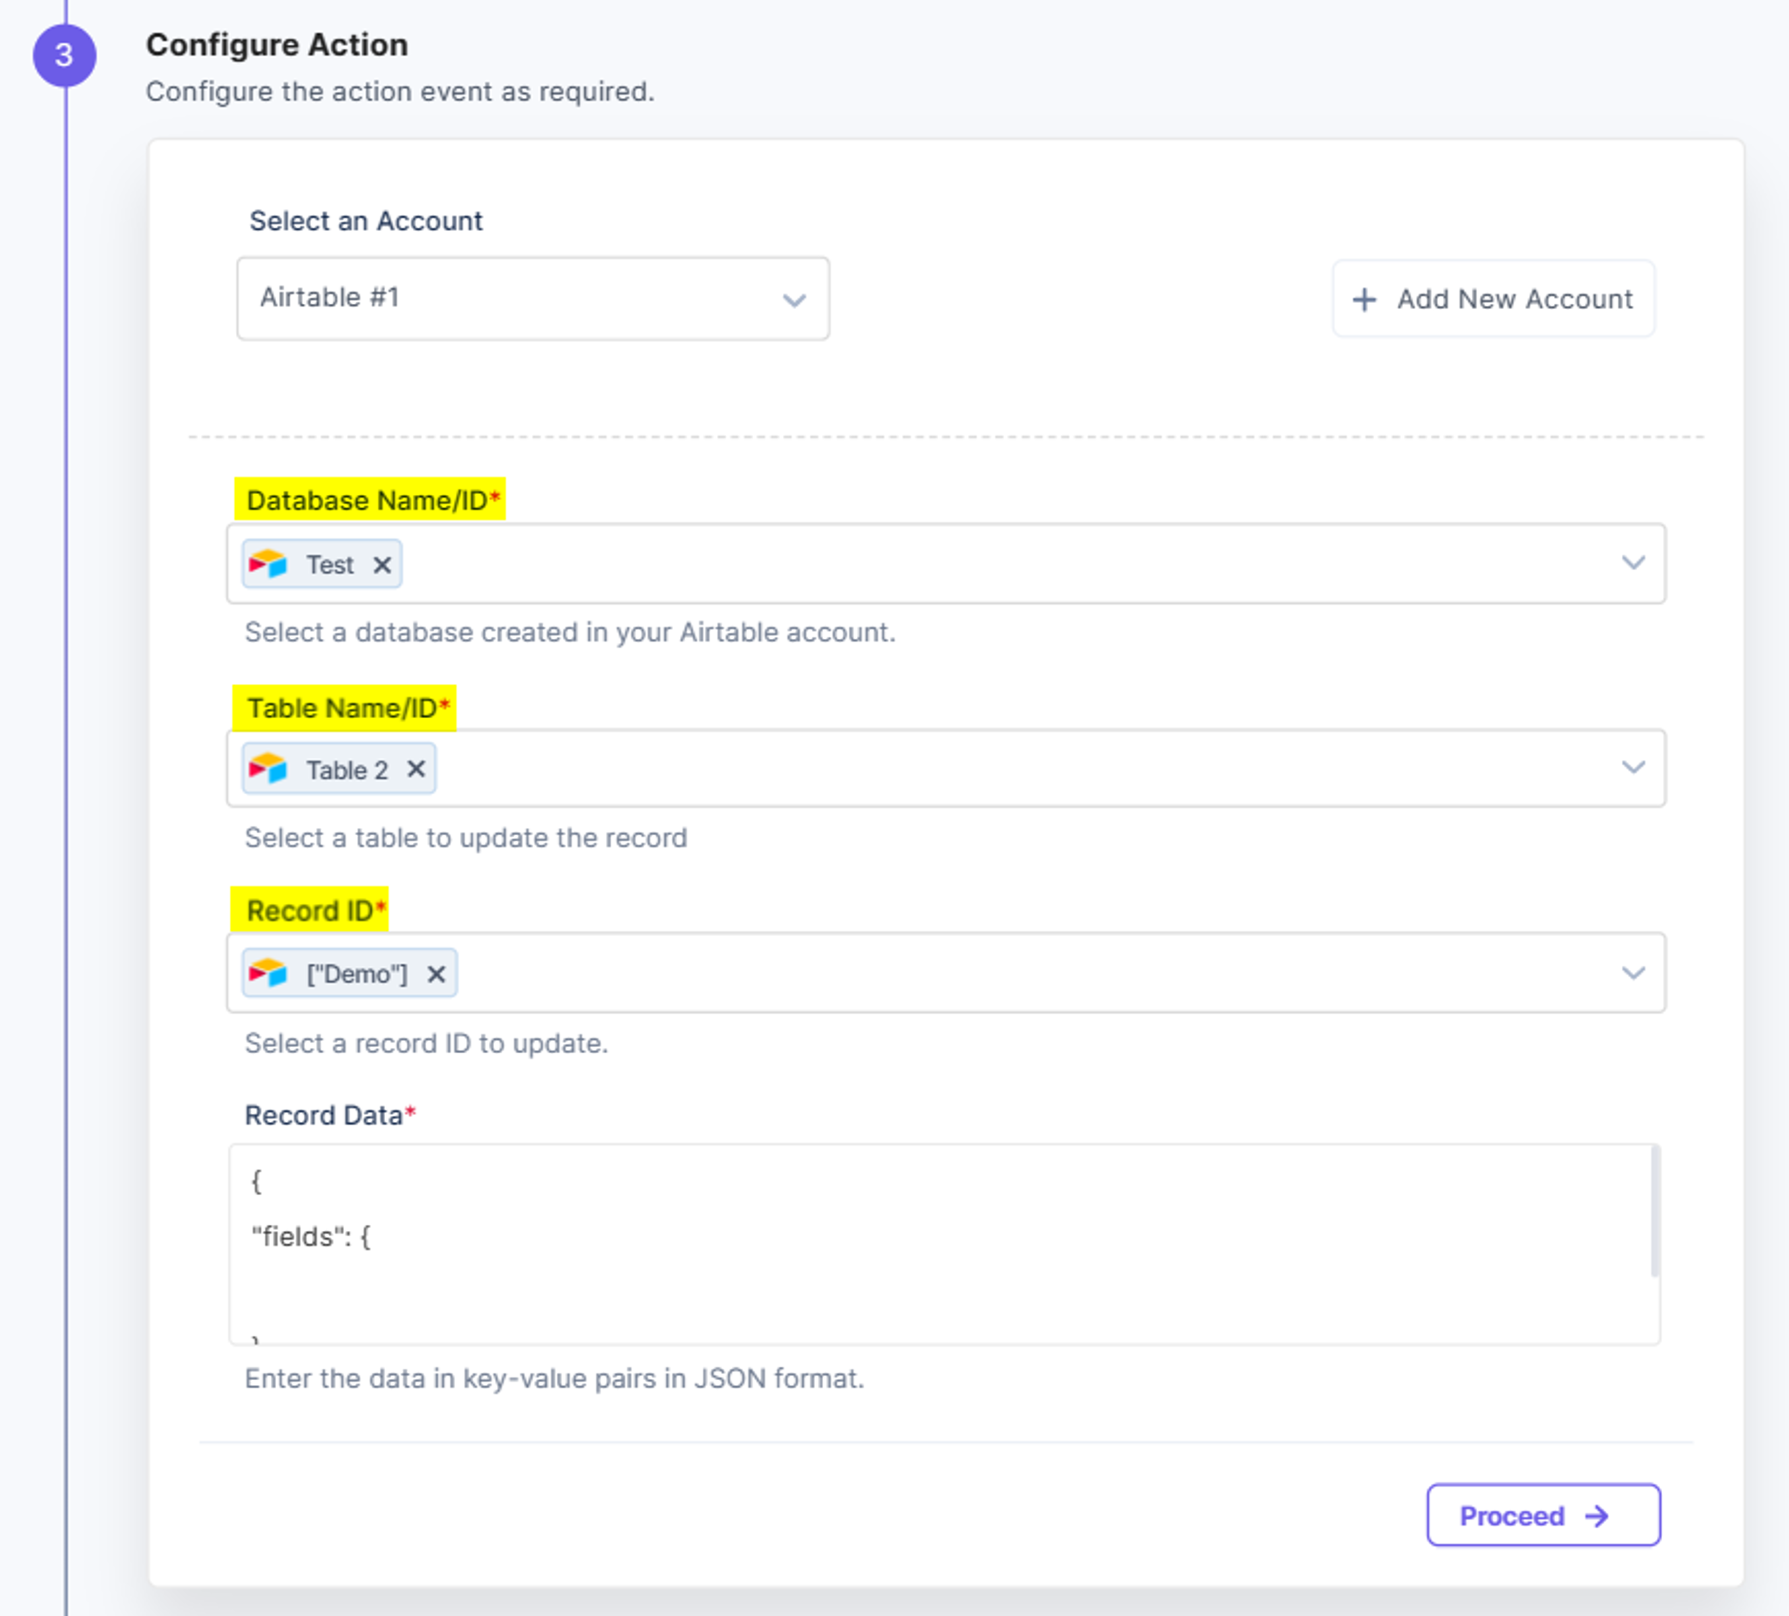Image resolution: width=1789 pixels, height=1616 pixels.
Task: Expand the Table Name/ID dropdown chevron
Action: 1633,767
